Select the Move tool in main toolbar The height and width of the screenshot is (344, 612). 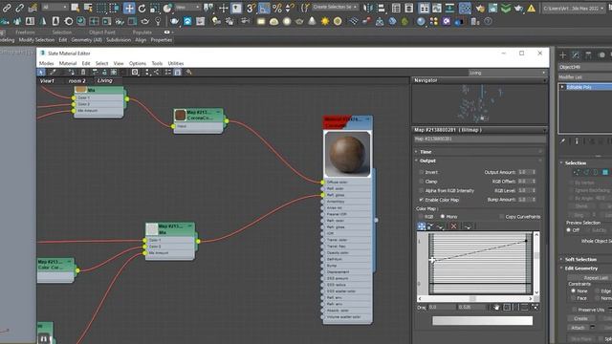[x=129, y=8]
